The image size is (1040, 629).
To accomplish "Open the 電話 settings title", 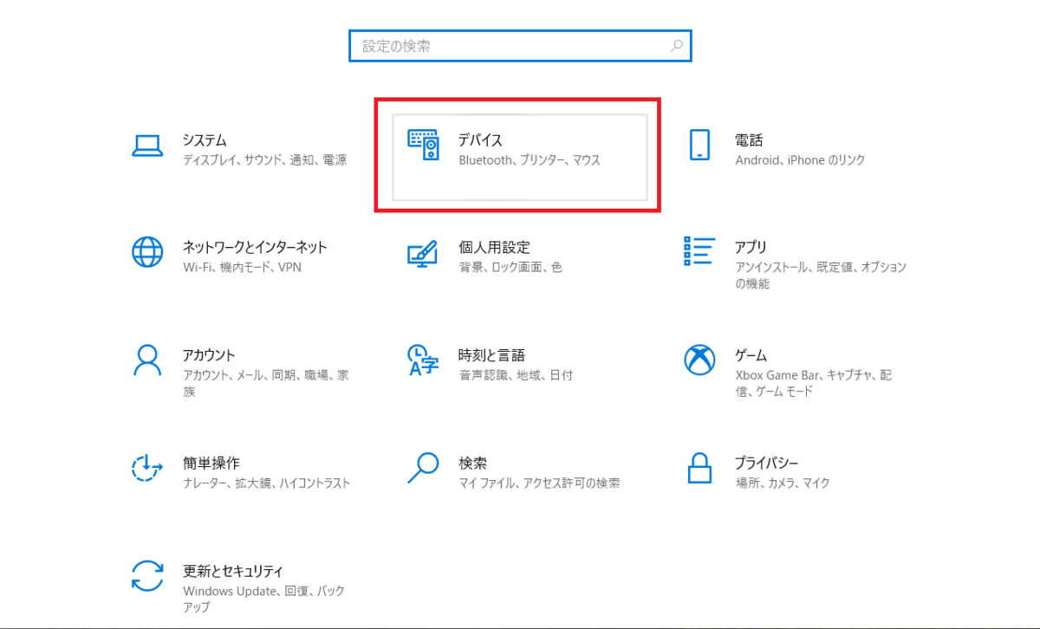I will pos(749,139).
